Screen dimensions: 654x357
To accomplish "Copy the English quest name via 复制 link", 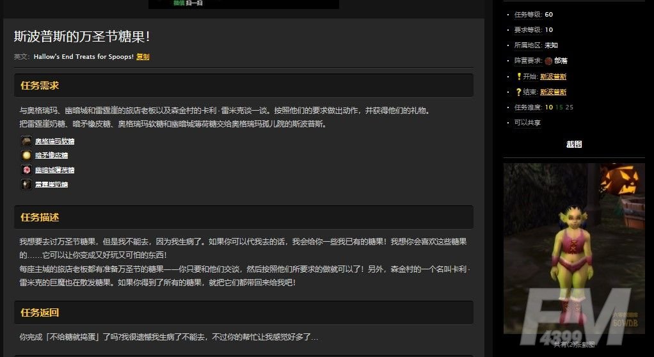I will point(143,57).
